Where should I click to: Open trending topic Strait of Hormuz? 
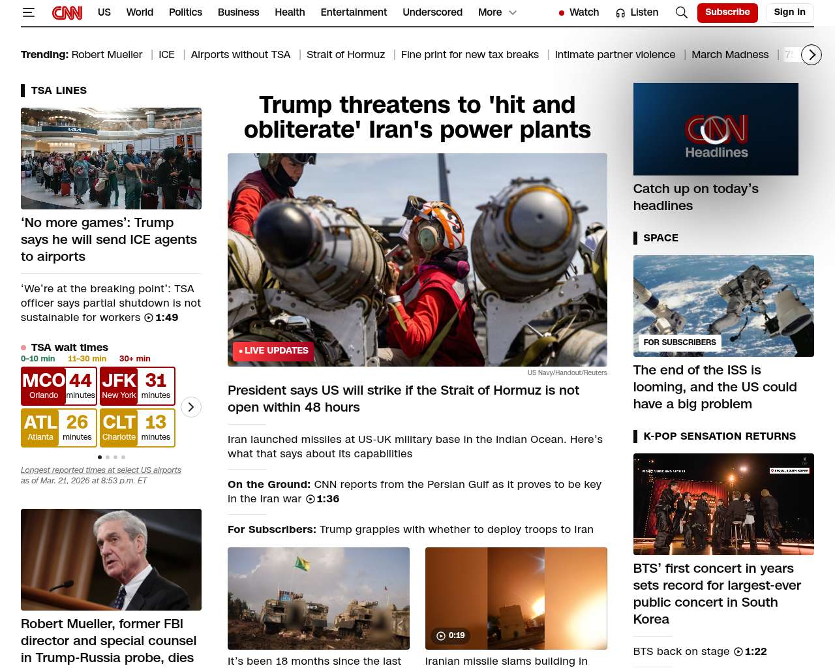(346, 55)
